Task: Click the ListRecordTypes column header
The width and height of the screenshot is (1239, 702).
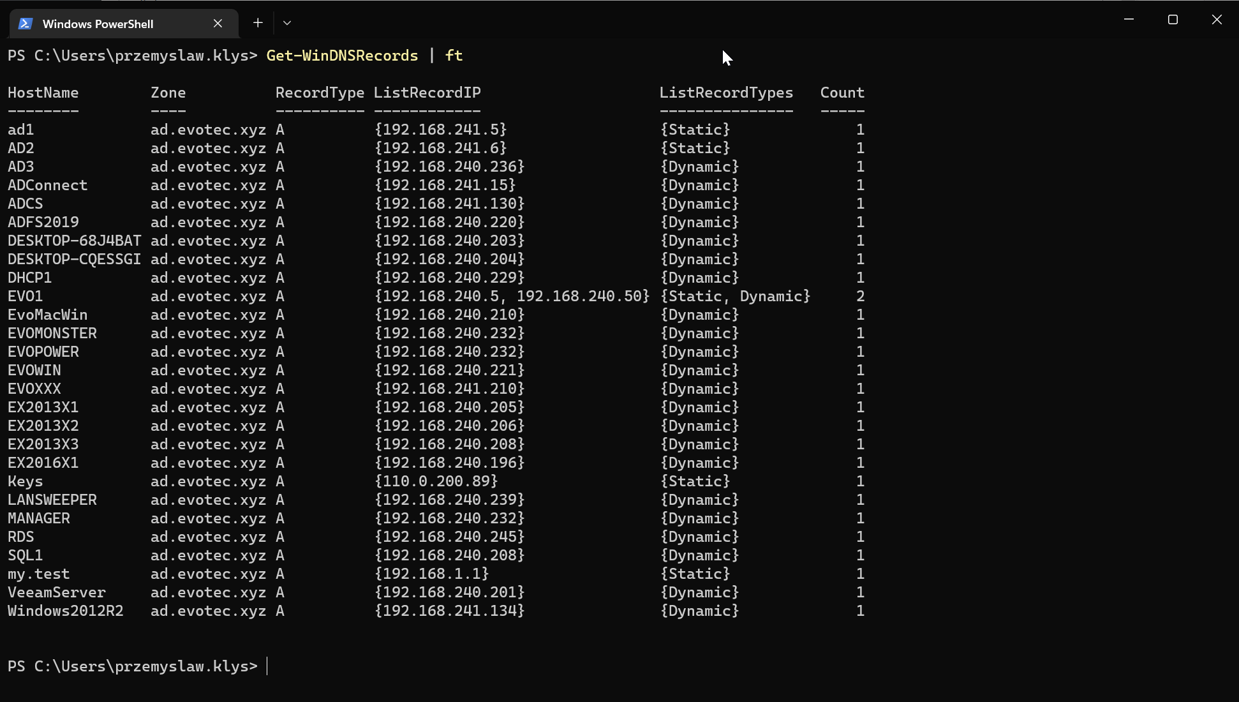Action: tap(726, 93)
